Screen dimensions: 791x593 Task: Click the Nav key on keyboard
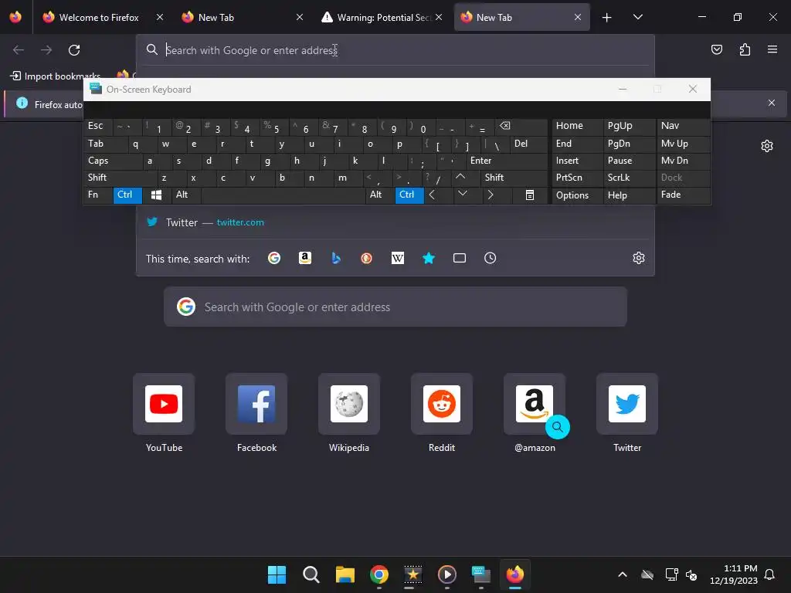pyautogui.click(x=683, y=127)
